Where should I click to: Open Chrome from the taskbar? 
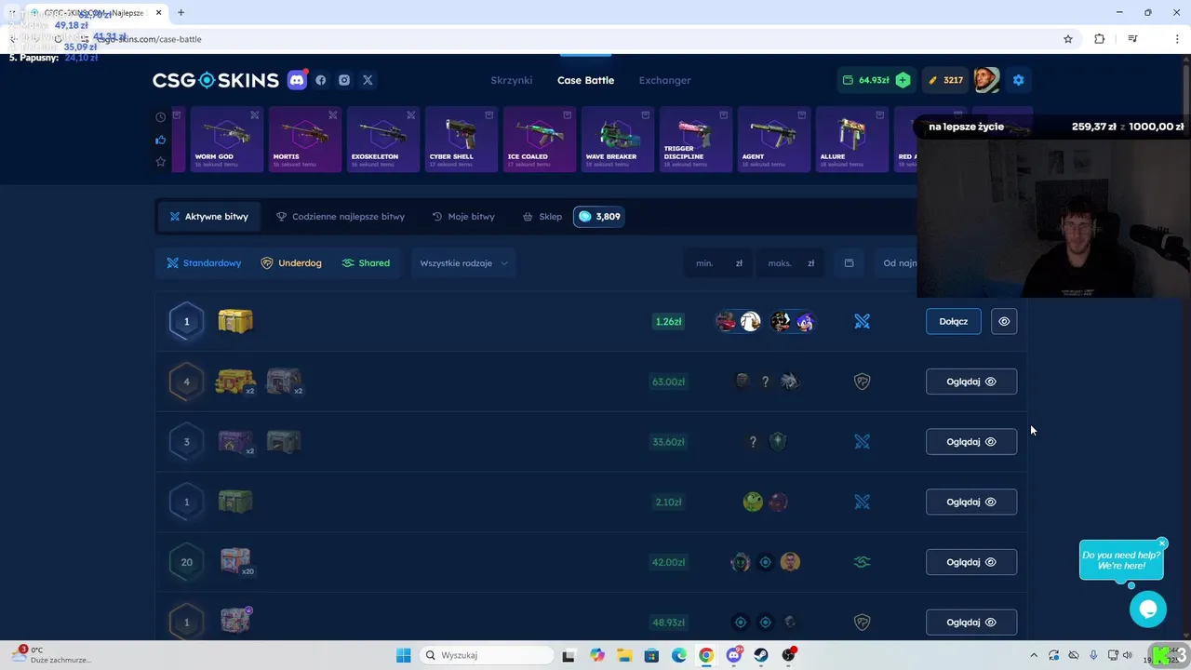706,655
